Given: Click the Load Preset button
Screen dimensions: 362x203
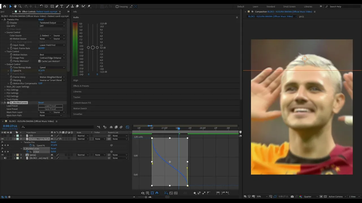Looking at the screenshot, I should (50, 106).
